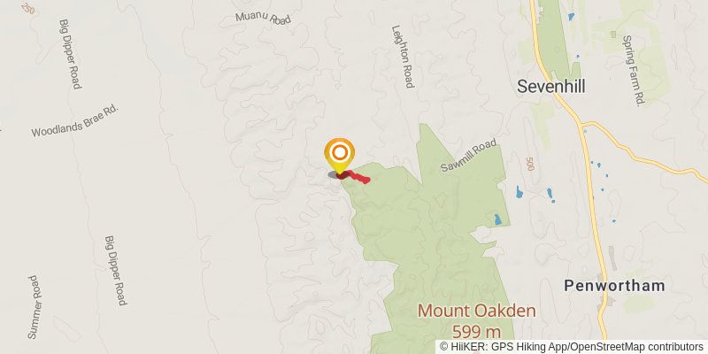Viewport: 708px width, 354px height.
Task: Click the Woodlands Brae Rd. label
Action: tap(75, 120)
